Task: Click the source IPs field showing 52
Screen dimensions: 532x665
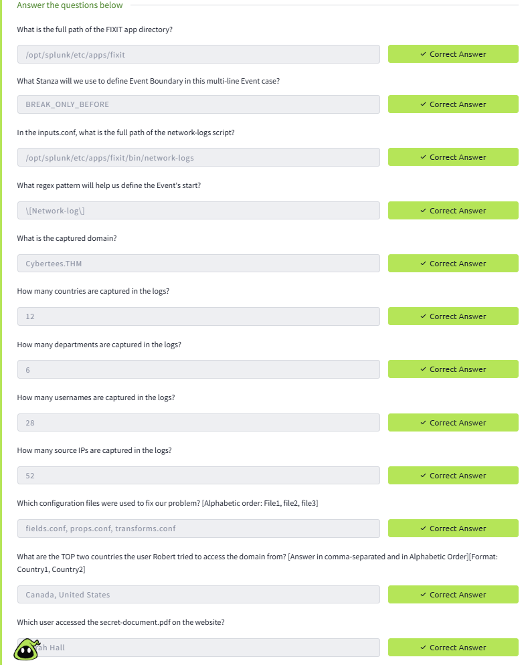Action: (198, 476)
